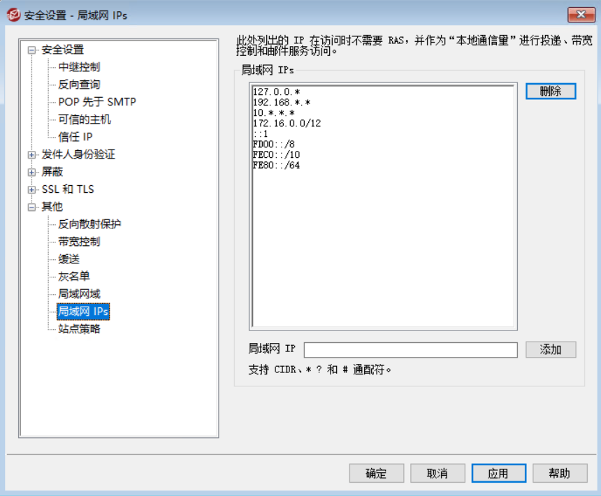The image size is (601, 496).
Task: Select 发件人身份验证 tree item
Action: 78,154
